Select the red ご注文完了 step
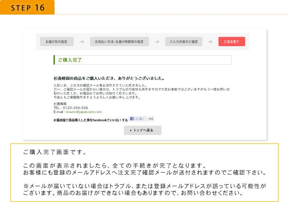This screenshot has width=289, height=202. (x=232, y=42)
